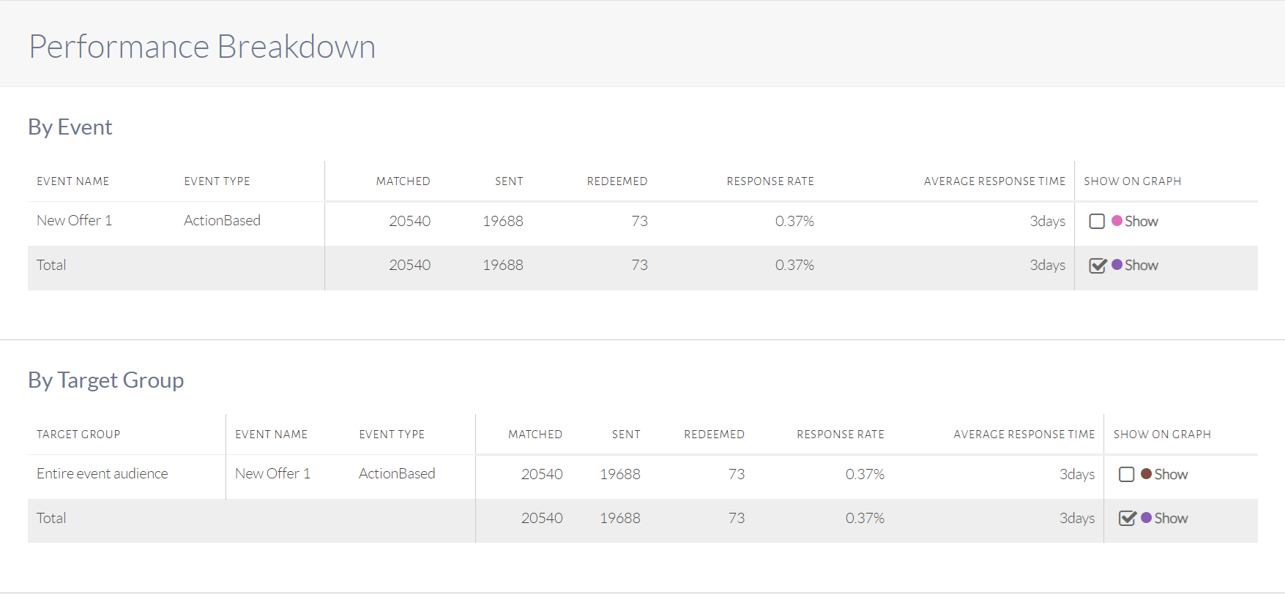Open New Offer 1 link in By Target Group table
The height and width of the screenshot is (594, 1285).
272,474
